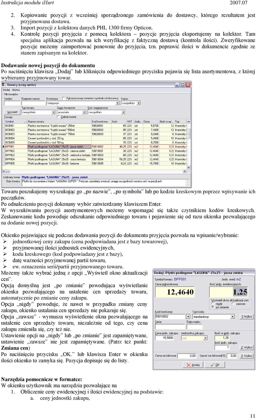Click the Anuluj button
The height and width of the screenshot is (418, 257).
[x=193, y=365]
